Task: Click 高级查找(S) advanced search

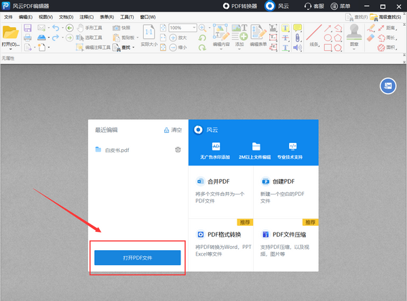Action: click(386, 17)
